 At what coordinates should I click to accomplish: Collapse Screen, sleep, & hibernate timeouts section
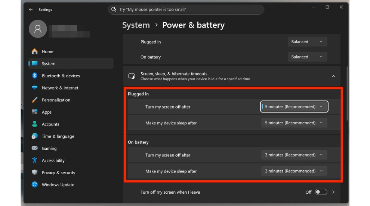(x=333, y=76)
